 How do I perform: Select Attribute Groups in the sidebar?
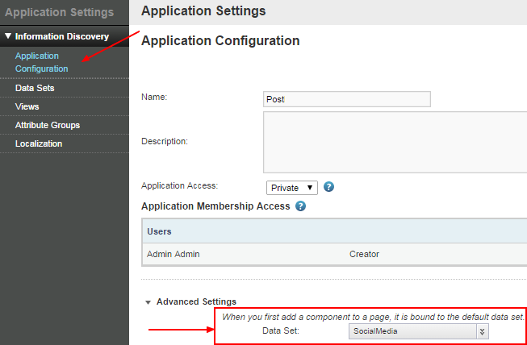click(x=47, y=125)
